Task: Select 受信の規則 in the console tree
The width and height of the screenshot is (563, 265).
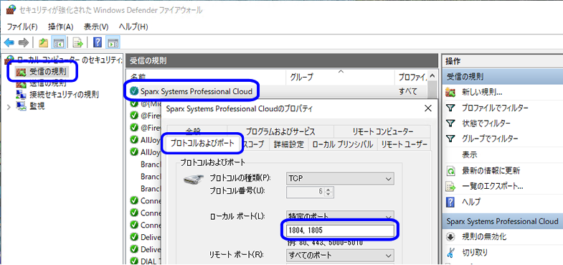Action: point(48,71)
